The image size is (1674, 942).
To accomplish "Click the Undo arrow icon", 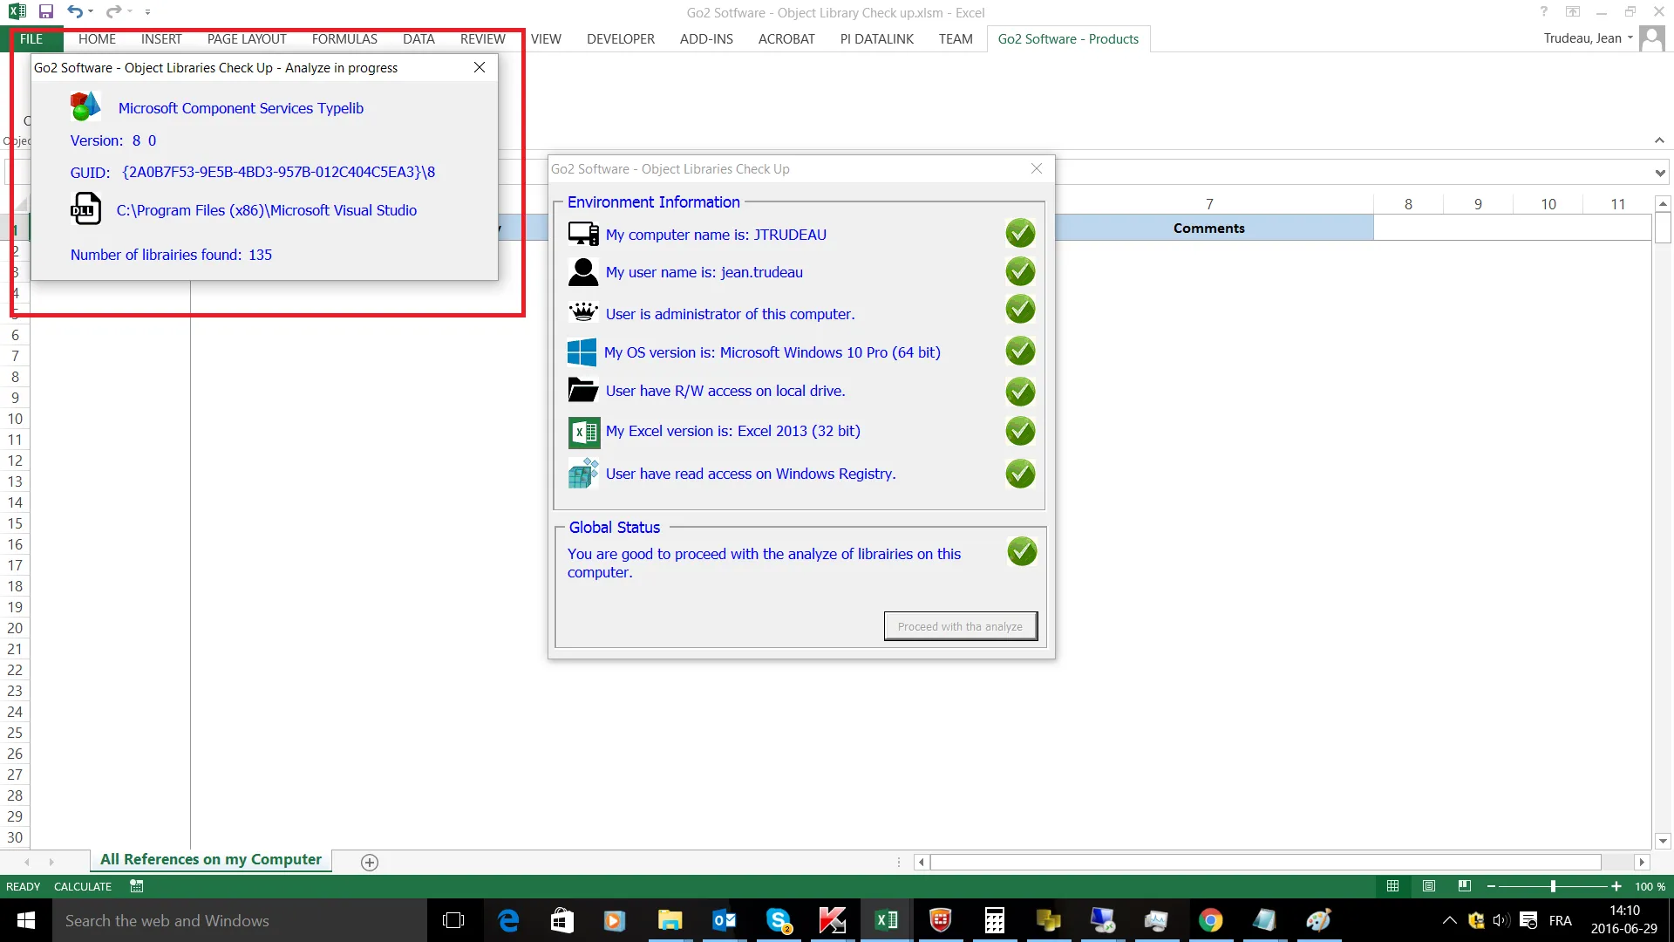I will [x=75, y=12].
